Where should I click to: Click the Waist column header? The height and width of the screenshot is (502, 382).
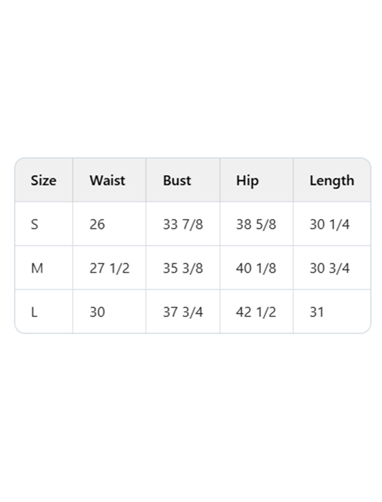click(x=107, y=181)
